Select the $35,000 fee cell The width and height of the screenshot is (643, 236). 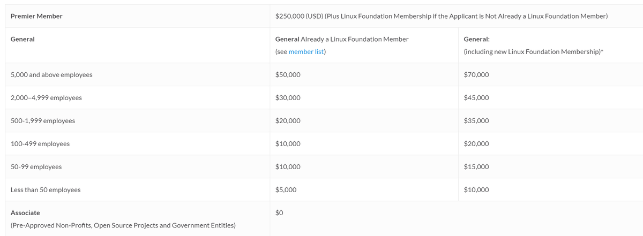coord(476,121)
